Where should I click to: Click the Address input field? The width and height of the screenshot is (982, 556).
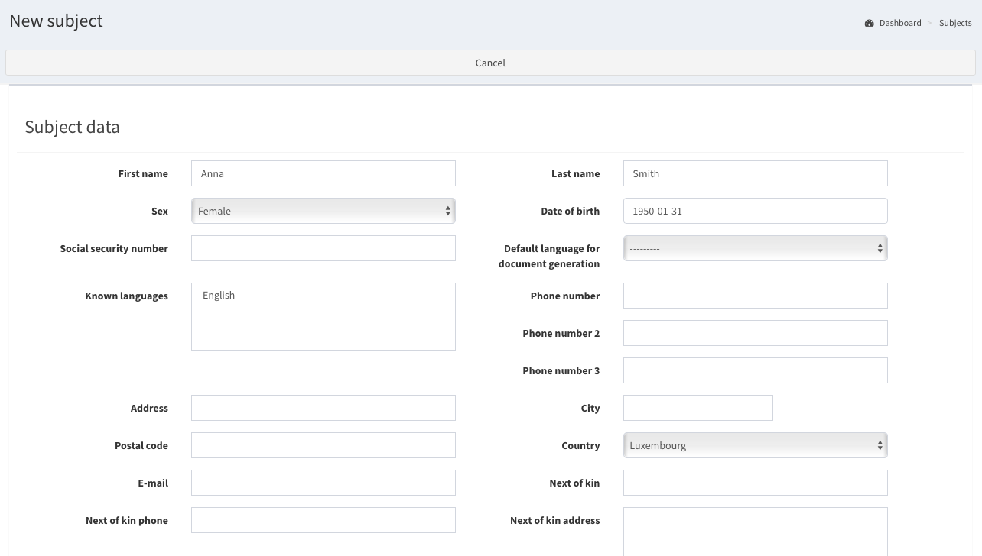click(323, 408)
